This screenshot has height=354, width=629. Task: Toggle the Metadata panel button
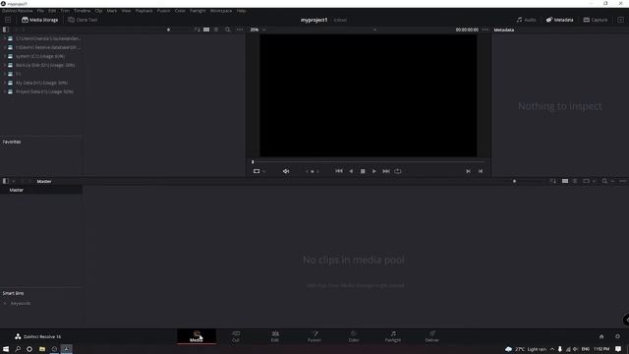click(559, 20)
